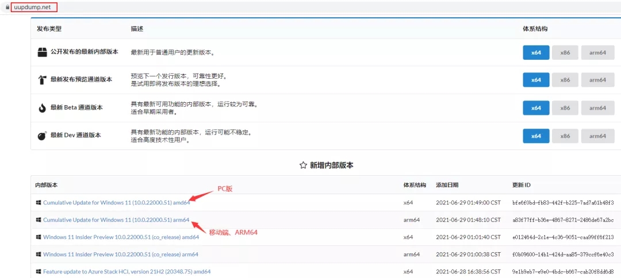Click update ID e012464d-2c1e-4c36 cell
The image size is (621, 278).
[x=562, y=237]
